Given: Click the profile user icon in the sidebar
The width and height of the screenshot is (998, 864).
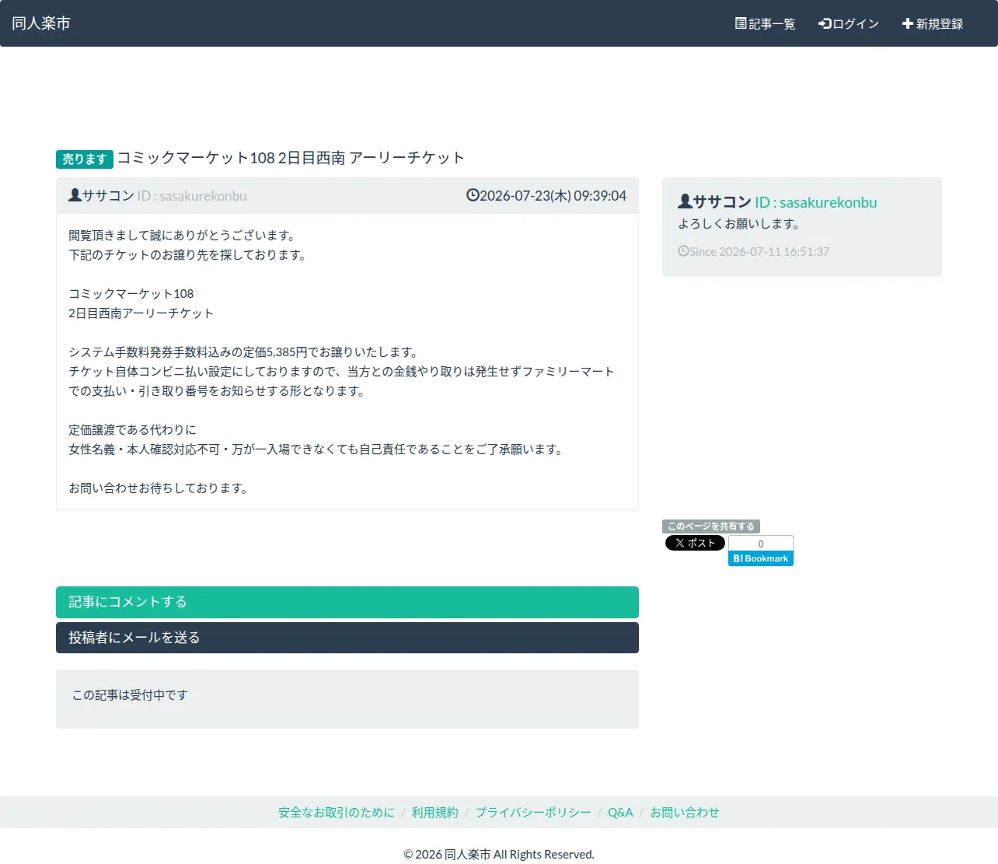Looking at the screenshot, I should tap(685, 201).
